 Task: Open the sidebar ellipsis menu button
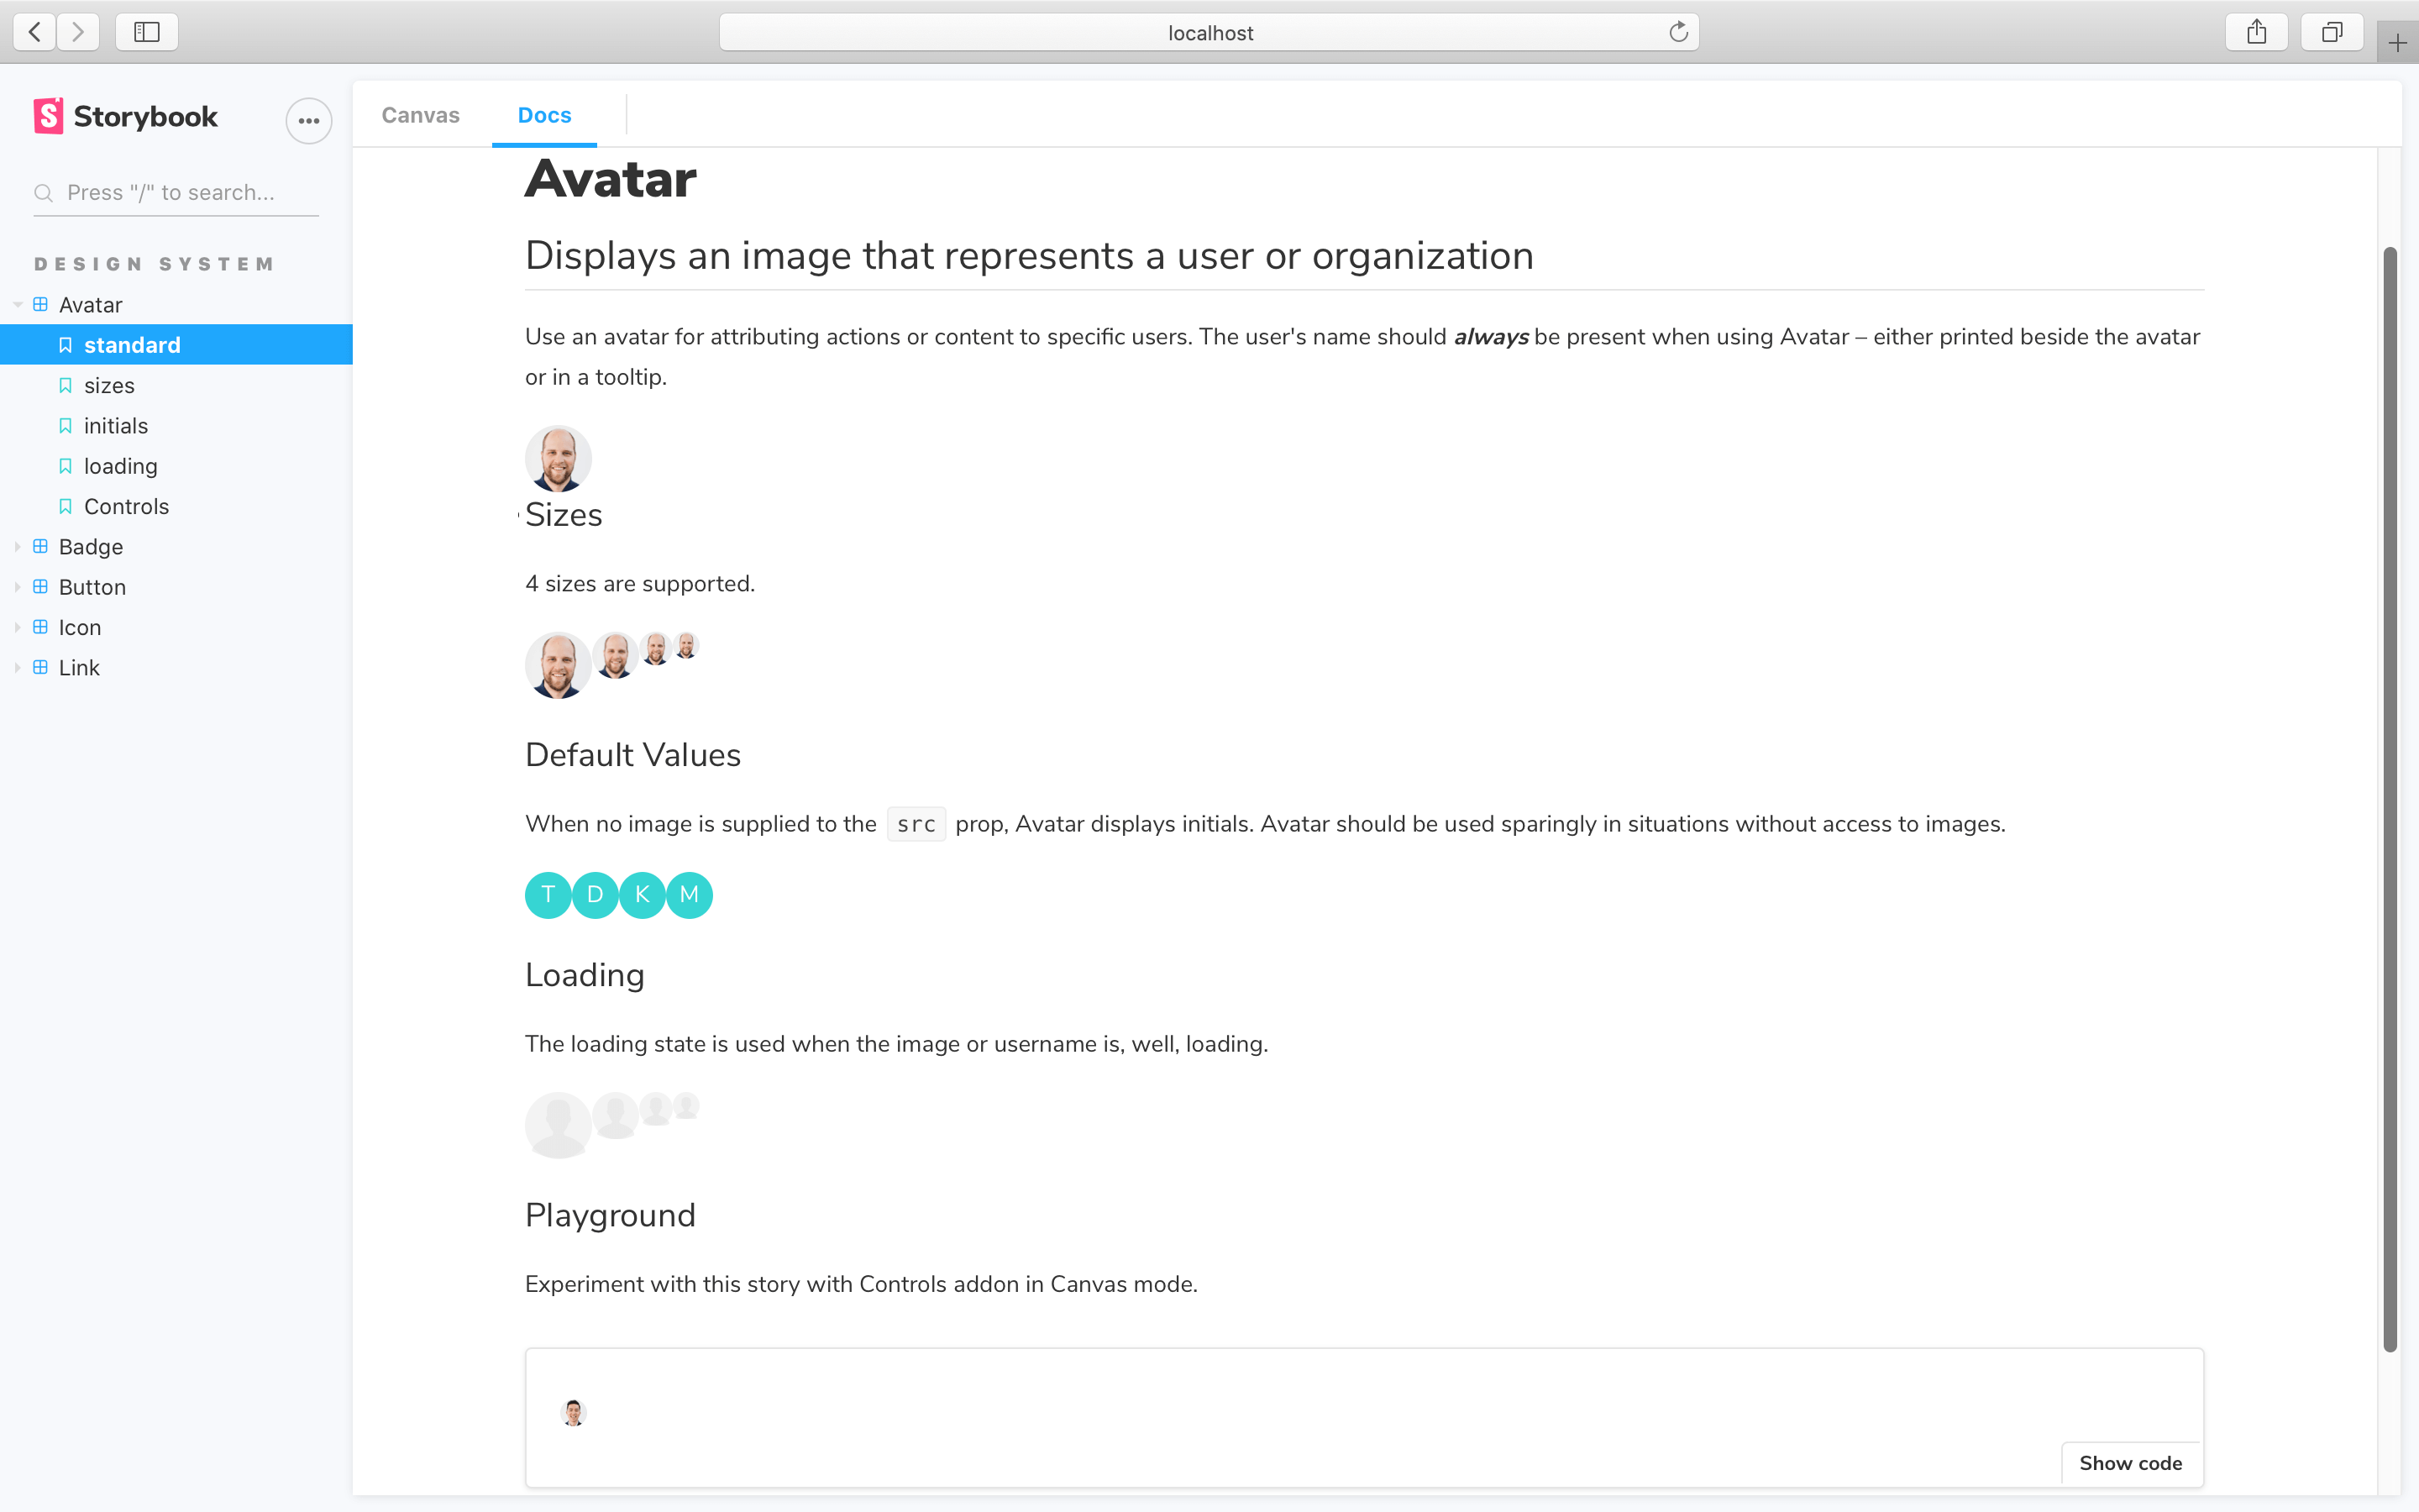point(309,121)
